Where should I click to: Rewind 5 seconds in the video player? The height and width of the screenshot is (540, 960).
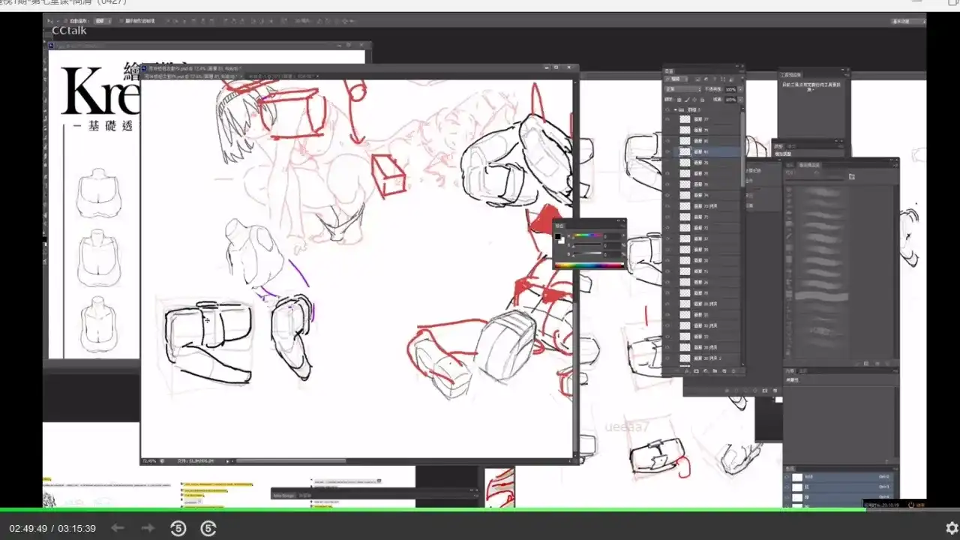(178, 529)
